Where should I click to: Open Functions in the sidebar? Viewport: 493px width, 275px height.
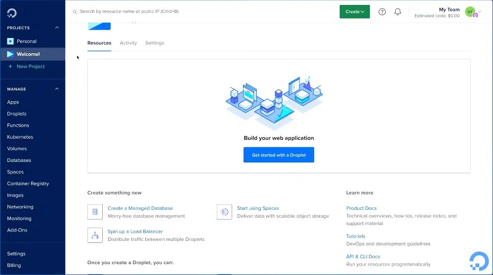(x=18, y=125)
